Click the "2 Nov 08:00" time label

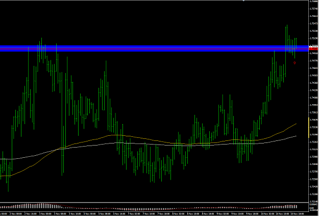(x=16, y=214)
